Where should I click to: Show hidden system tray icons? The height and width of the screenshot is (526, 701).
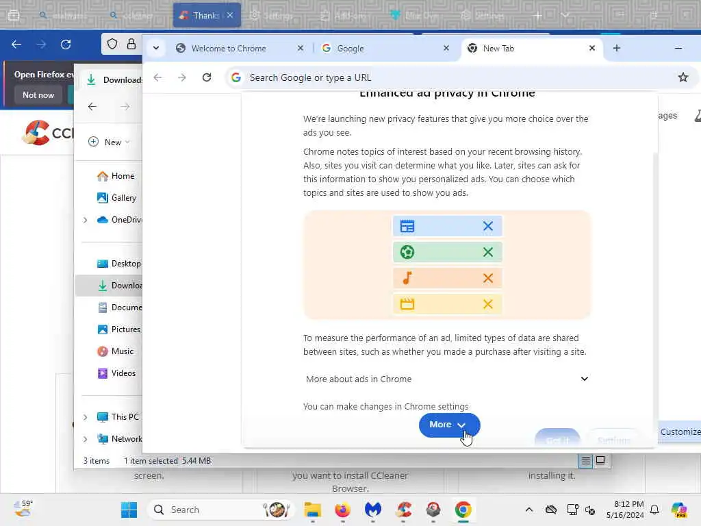[529, 510]
